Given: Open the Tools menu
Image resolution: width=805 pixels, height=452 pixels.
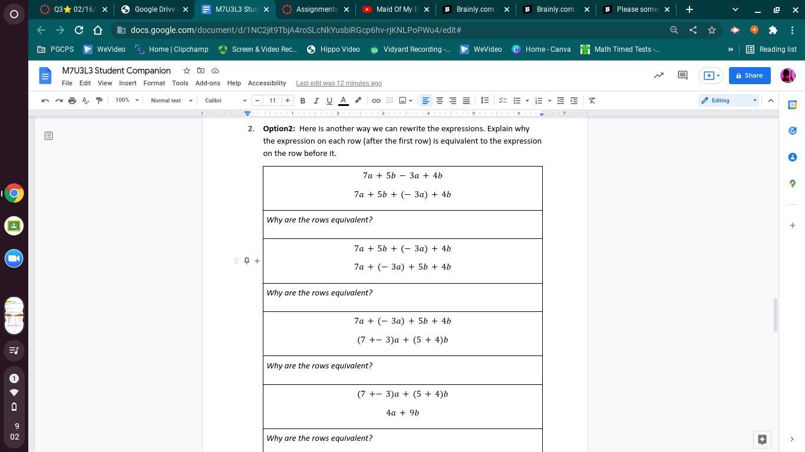Looking at the screenshot, I should 180,83.
